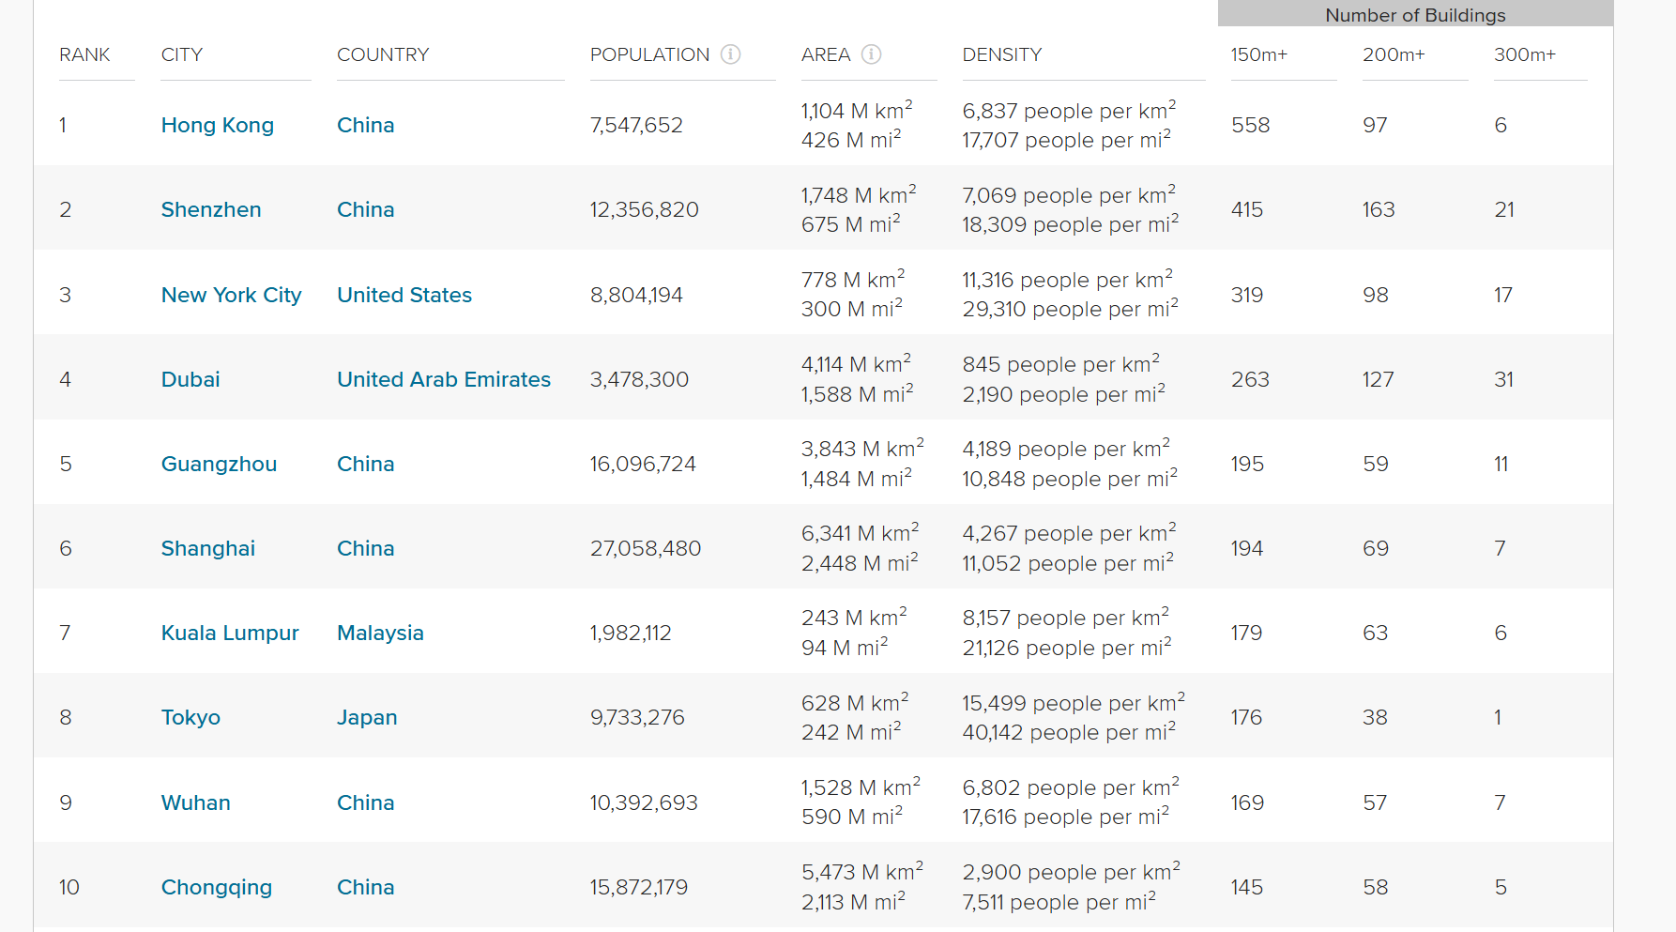
Task: Open the Shenzhen city link
Action: (211, 209)
